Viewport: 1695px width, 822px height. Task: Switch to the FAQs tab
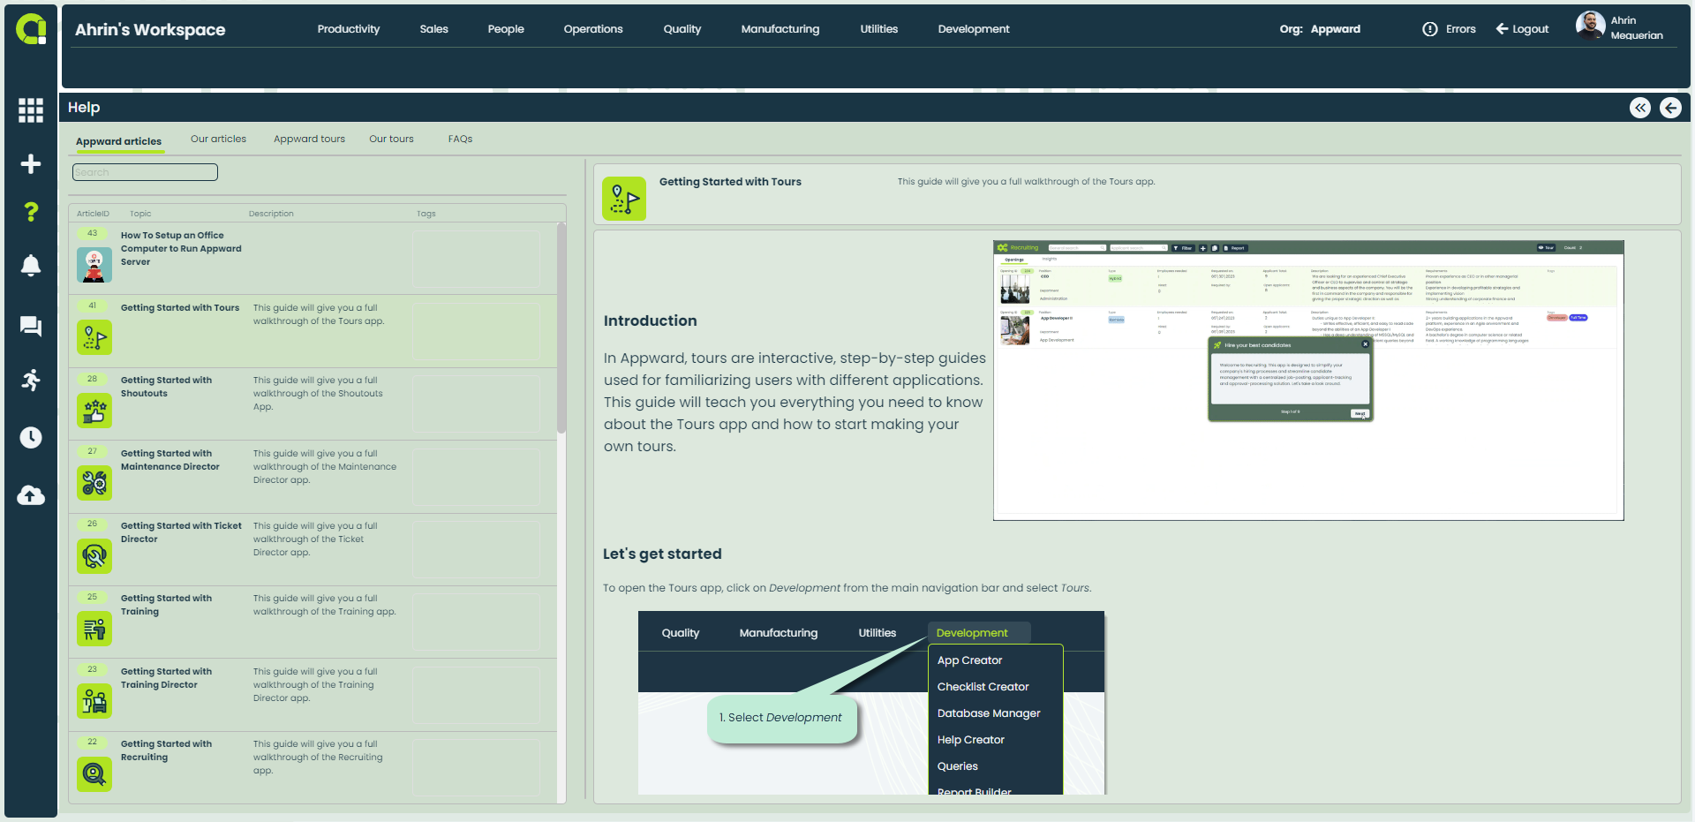pyautogui.click(x=460, y=139)
